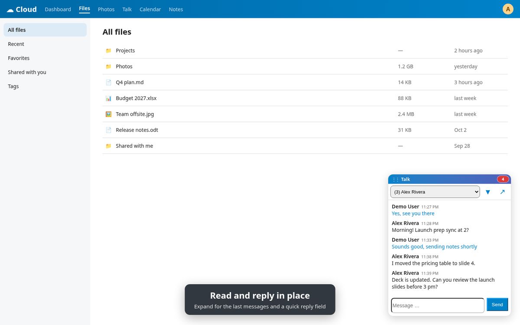Click the Photos folder icon in file list
This screenshot has width=520, height=325.
point(108,66)
